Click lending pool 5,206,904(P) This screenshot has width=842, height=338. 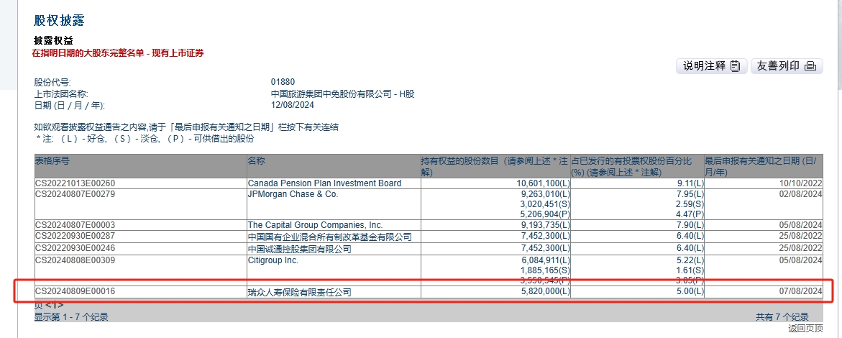click(x=546, y=214)
